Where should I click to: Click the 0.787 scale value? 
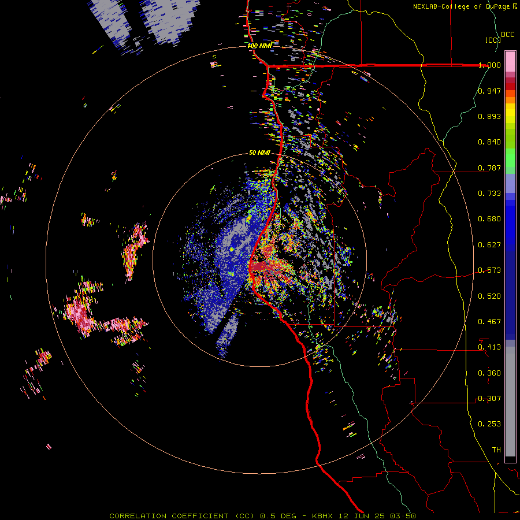point(489,168)
